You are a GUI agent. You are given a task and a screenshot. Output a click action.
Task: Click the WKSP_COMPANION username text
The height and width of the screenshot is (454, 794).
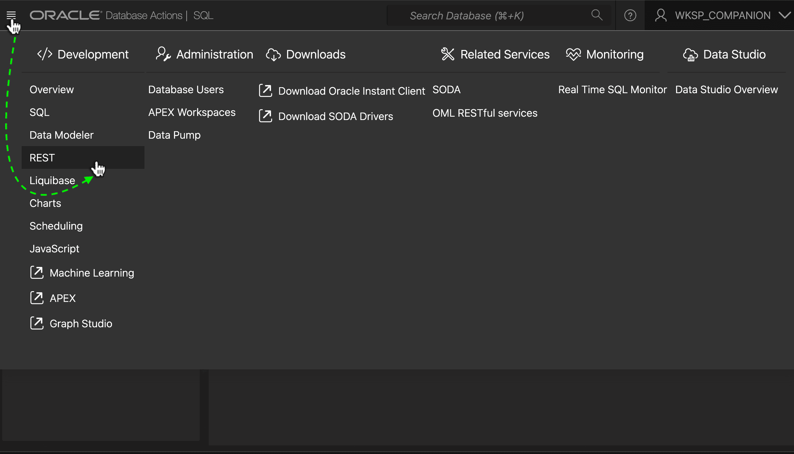(x=723, y=15)
